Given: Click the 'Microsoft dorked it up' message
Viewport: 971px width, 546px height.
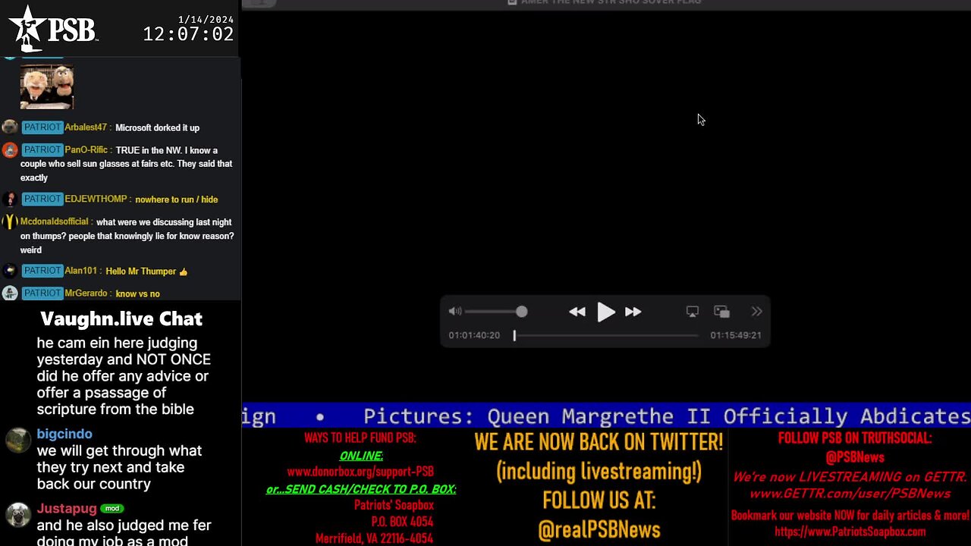Looking at the screenshot, I should 158,128.
